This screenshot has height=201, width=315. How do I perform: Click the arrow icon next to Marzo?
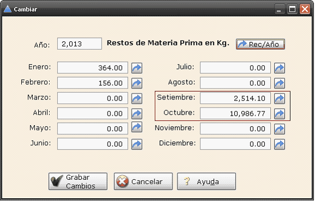pyautogui.click(x=137, y=98)
